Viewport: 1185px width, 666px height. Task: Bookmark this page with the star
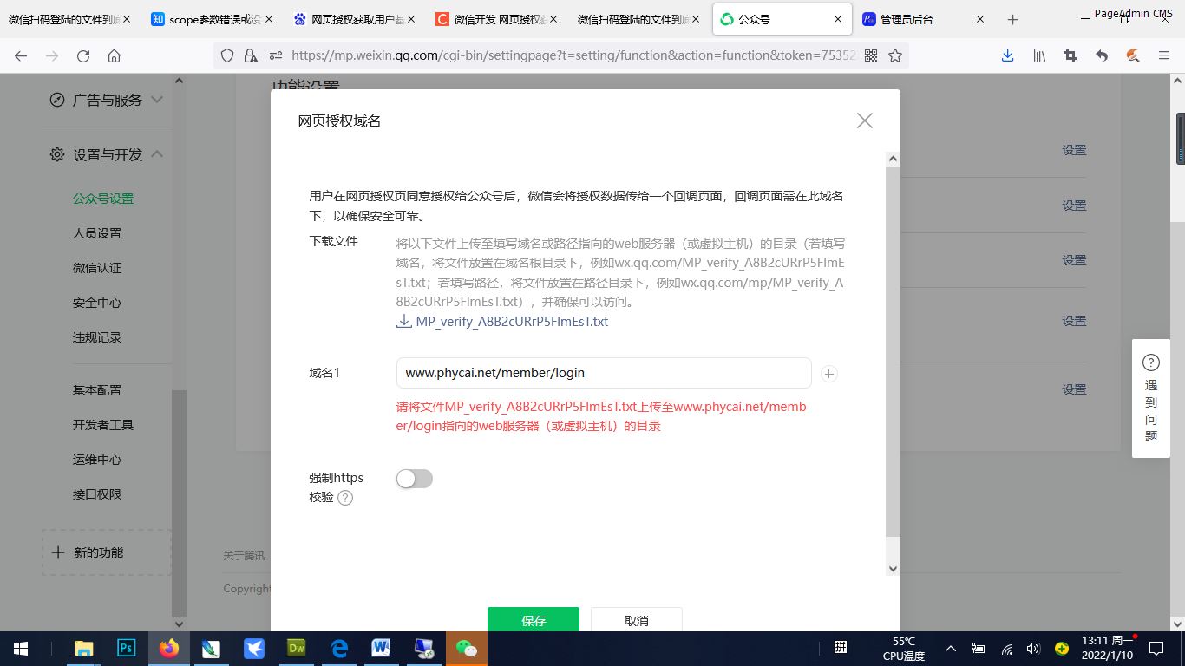click(x=895, y=55)
